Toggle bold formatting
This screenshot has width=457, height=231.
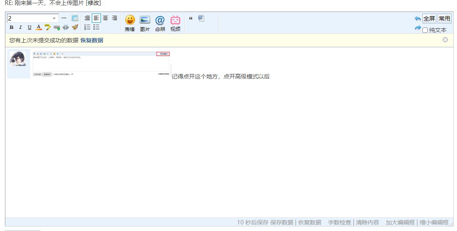[x=12, y=28]
